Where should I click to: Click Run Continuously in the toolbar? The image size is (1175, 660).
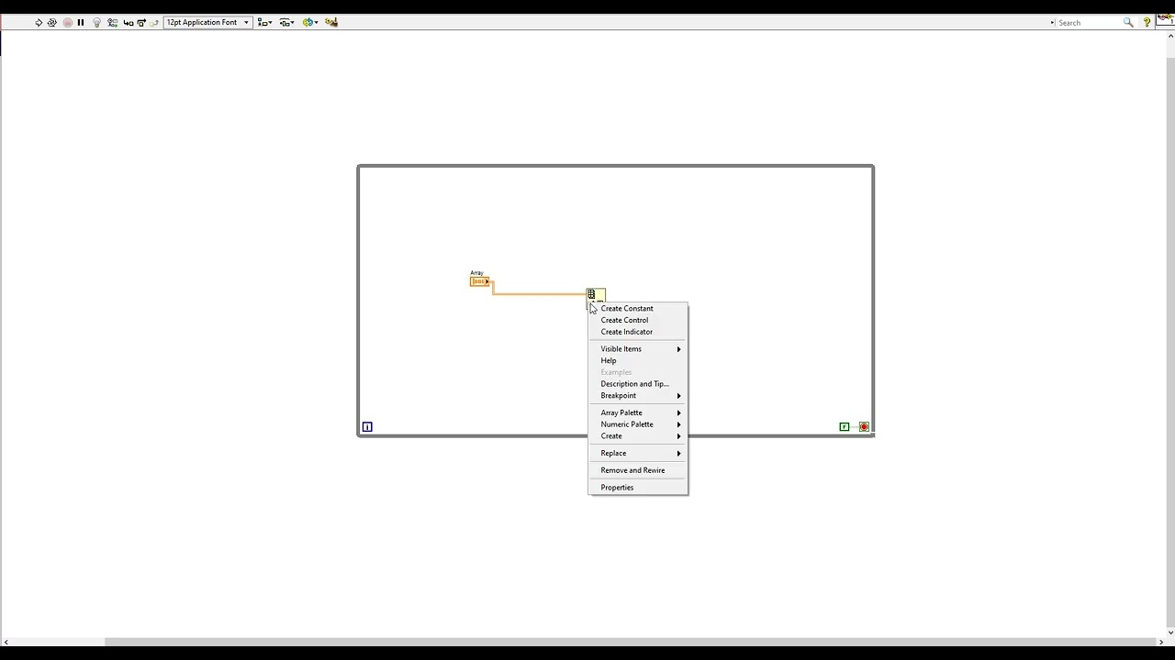51,22
